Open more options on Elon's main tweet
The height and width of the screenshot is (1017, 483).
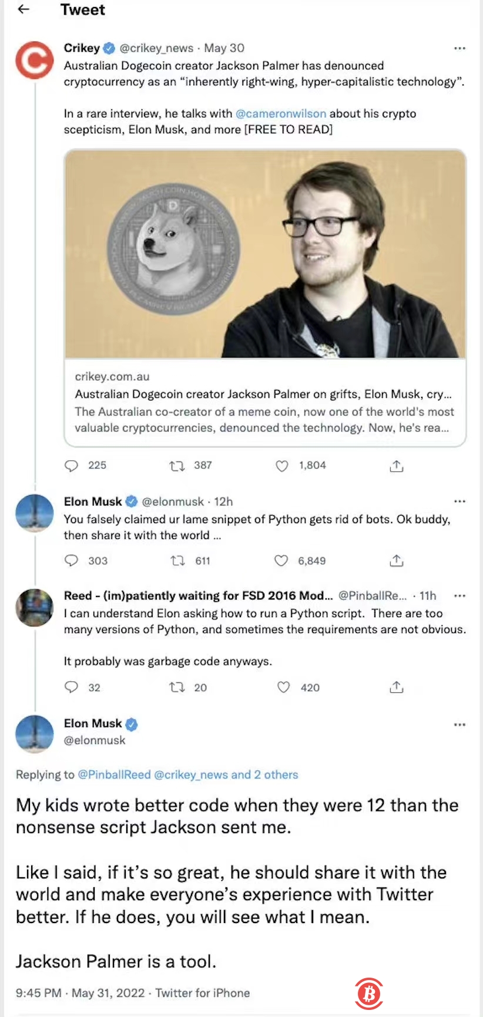point(459,725)
